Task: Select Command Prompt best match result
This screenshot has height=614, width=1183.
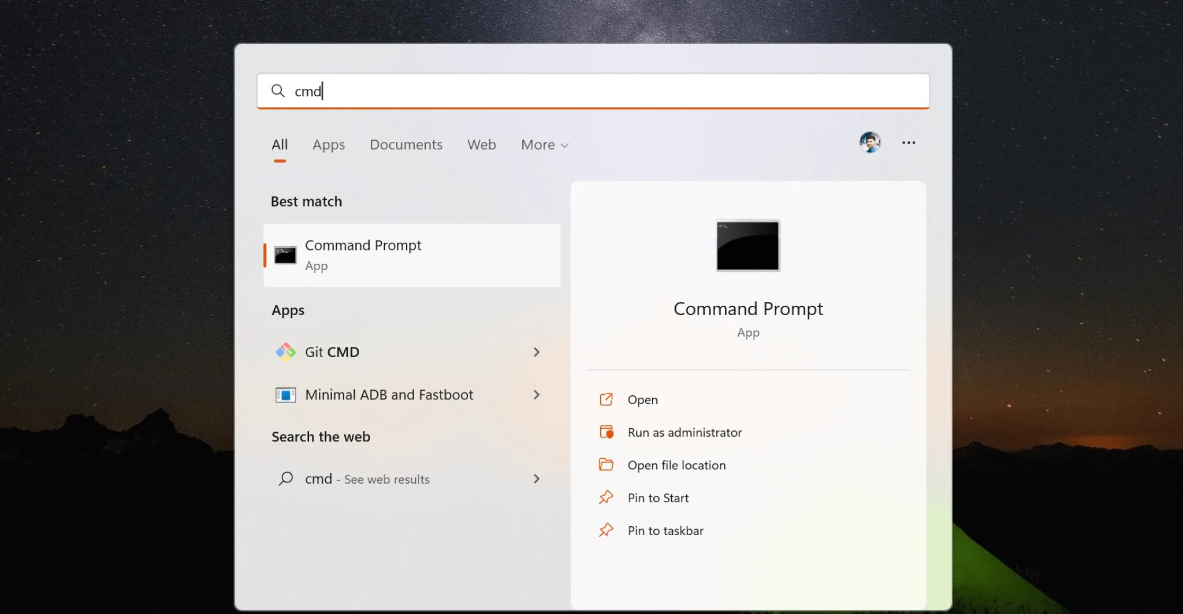Action: (x=412, y=255)
